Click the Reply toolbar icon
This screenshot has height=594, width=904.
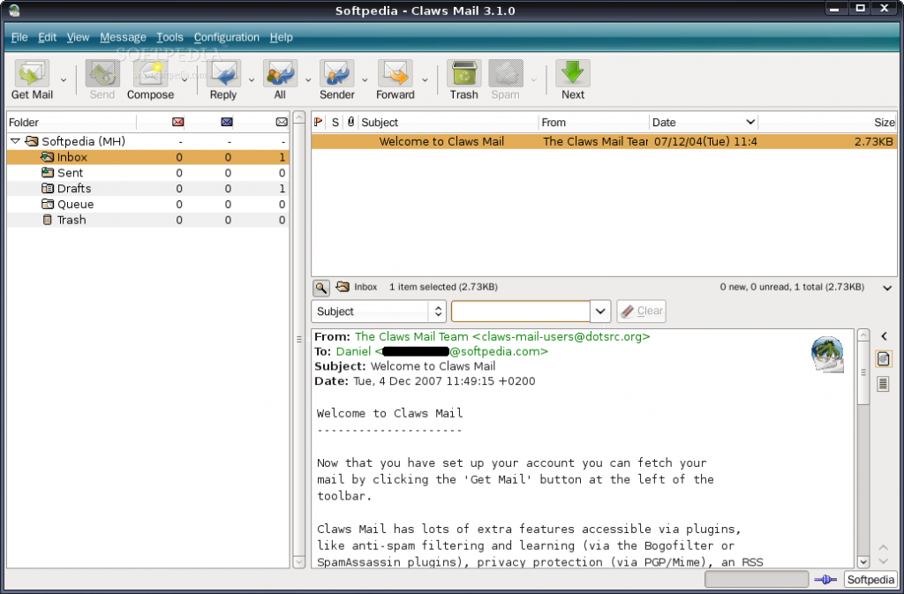tap(223, 74)
